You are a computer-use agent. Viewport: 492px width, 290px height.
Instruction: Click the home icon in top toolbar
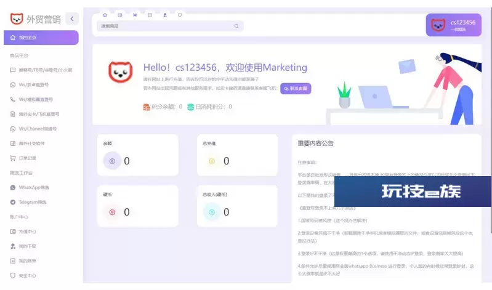(x=105, y=15)
